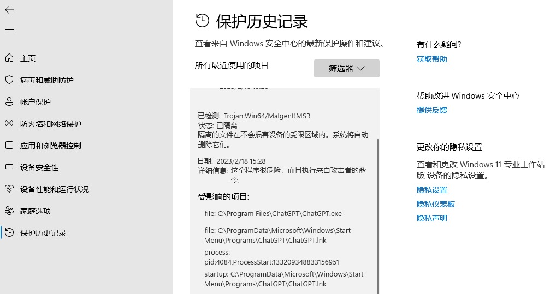Click the process pid:4084 entry

(x=271, y=257)
